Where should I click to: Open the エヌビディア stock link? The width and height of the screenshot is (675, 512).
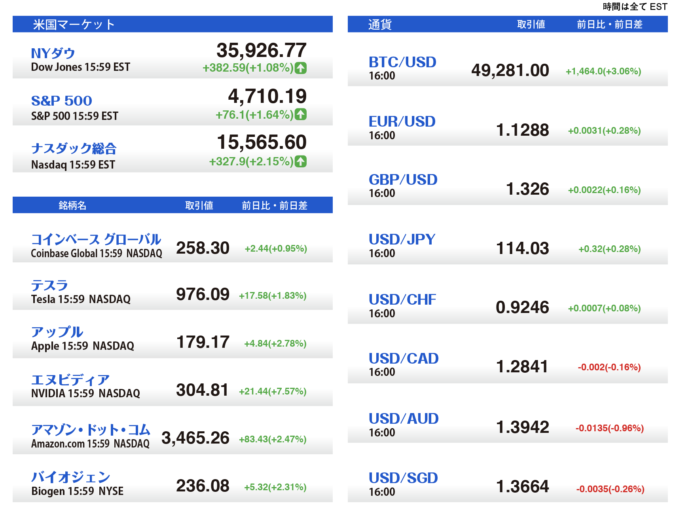[x=70, y=380]
